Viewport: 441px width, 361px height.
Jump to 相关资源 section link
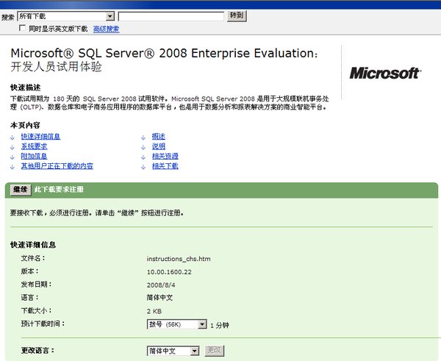point(165,156)
